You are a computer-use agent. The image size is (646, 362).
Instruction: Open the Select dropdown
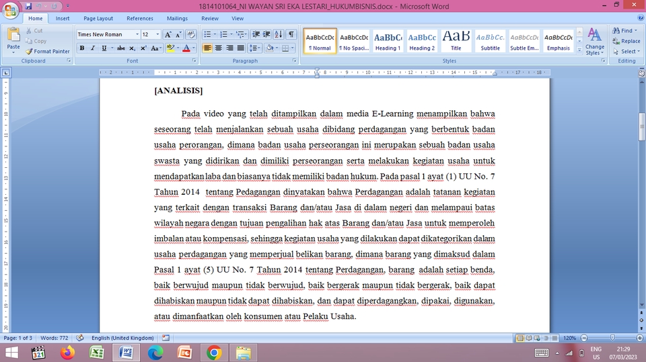626,52
